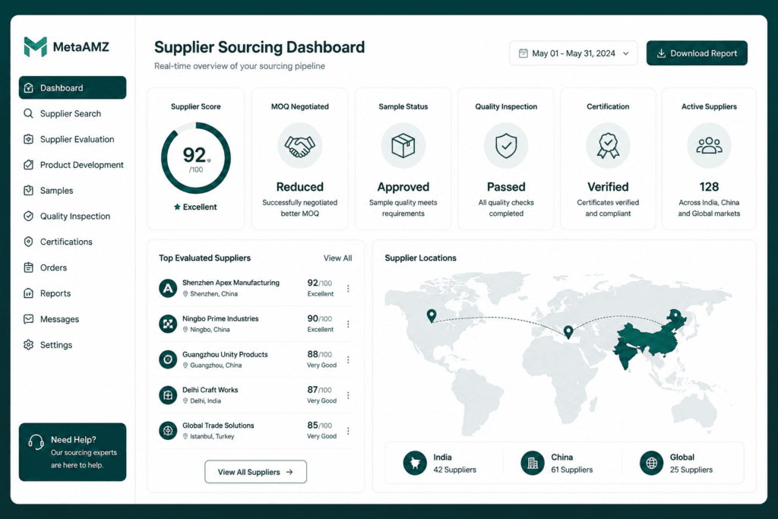Open more options for Shenzhen Apex Manufacturing
This screenshot has height=519, width=778.
point(348,288)
